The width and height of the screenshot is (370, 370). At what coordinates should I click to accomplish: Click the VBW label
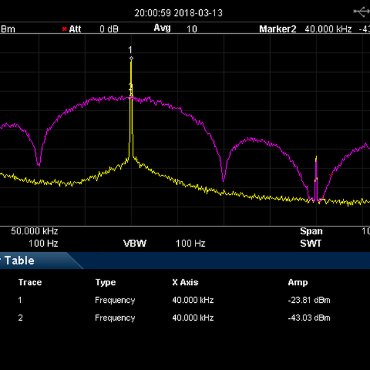[x=135, y=243]
